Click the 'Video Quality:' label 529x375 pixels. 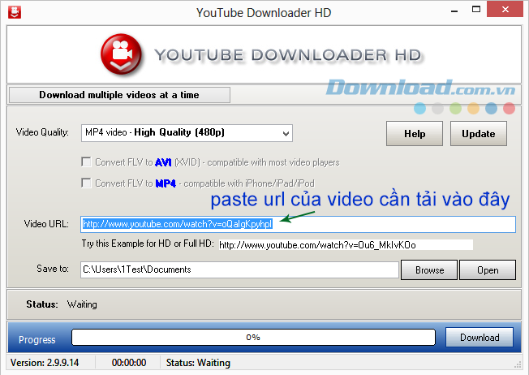pos(42,132)
